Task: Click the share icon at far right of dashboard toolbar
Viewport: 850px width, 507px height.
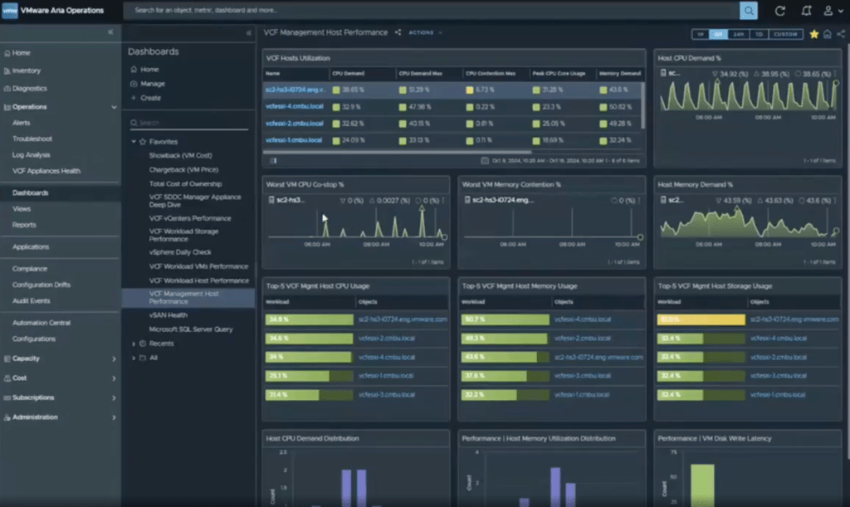Action: point(840,34)
